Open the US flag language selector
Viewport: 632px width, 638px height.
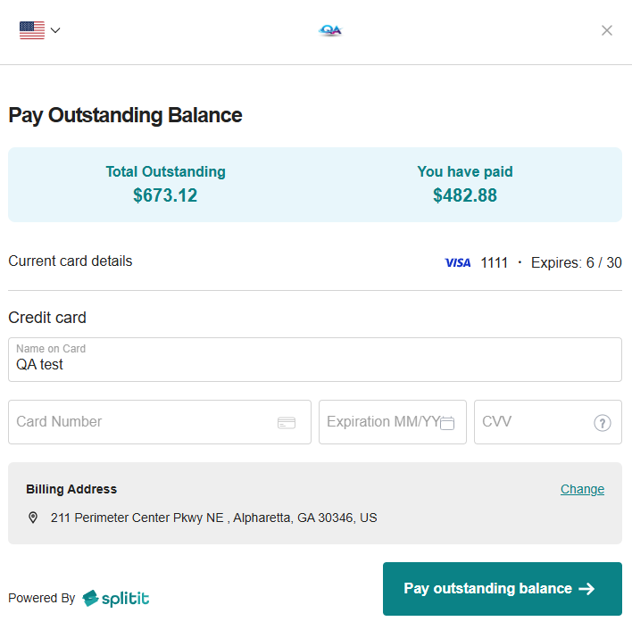(32, 30)
